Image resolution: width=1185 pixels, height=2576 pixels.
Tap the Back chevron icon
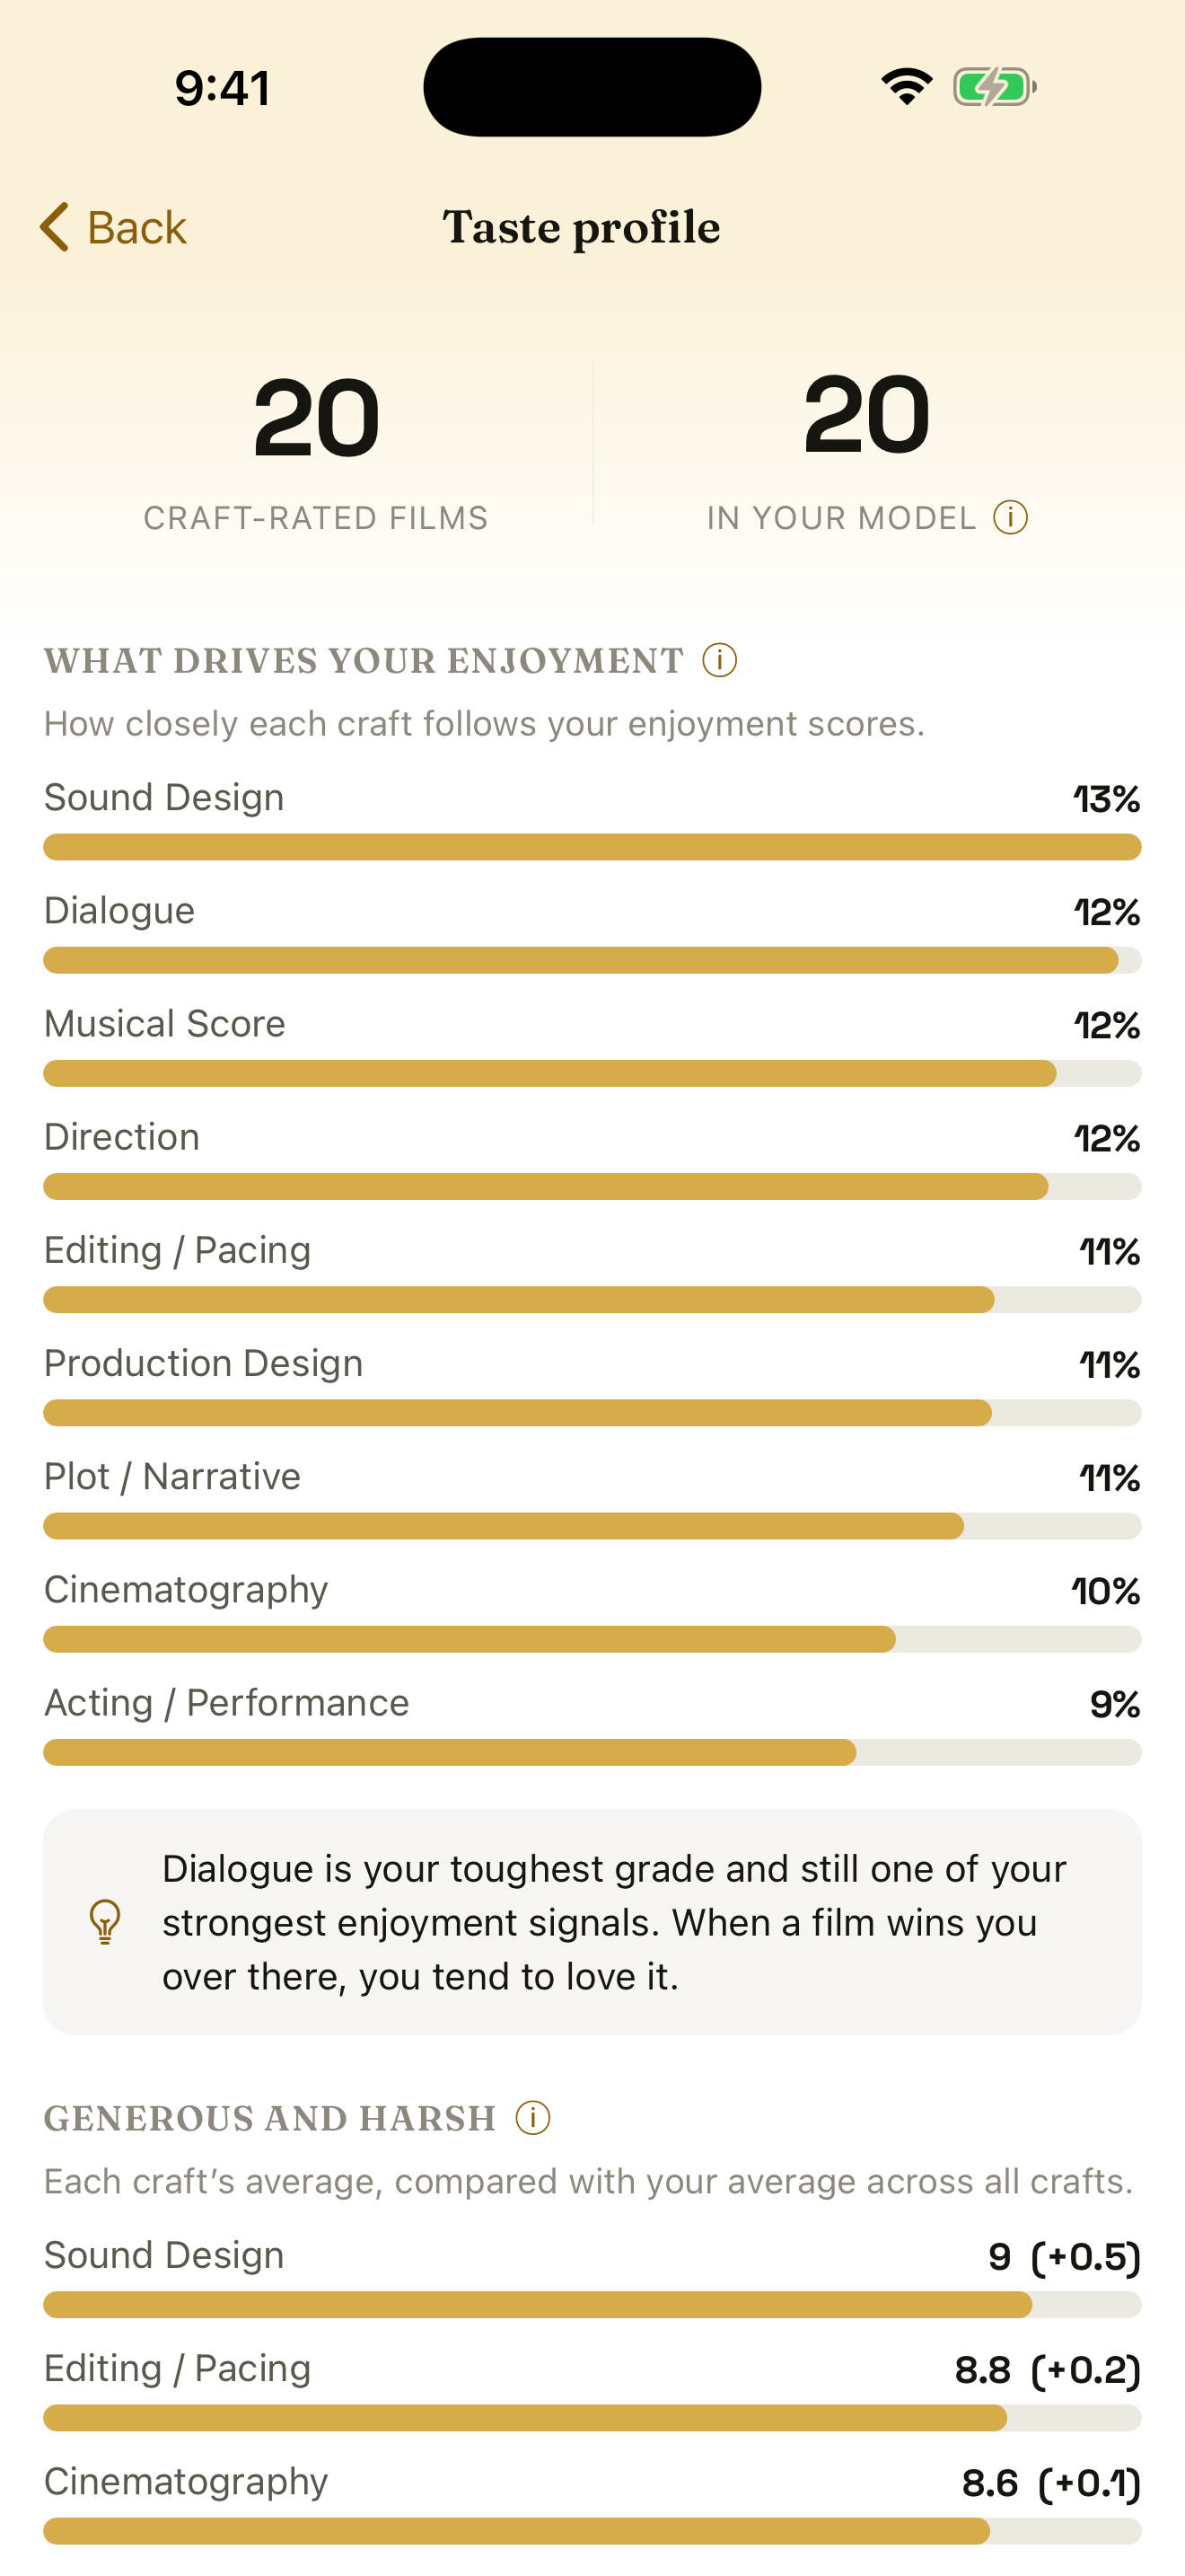click(54, 227)
